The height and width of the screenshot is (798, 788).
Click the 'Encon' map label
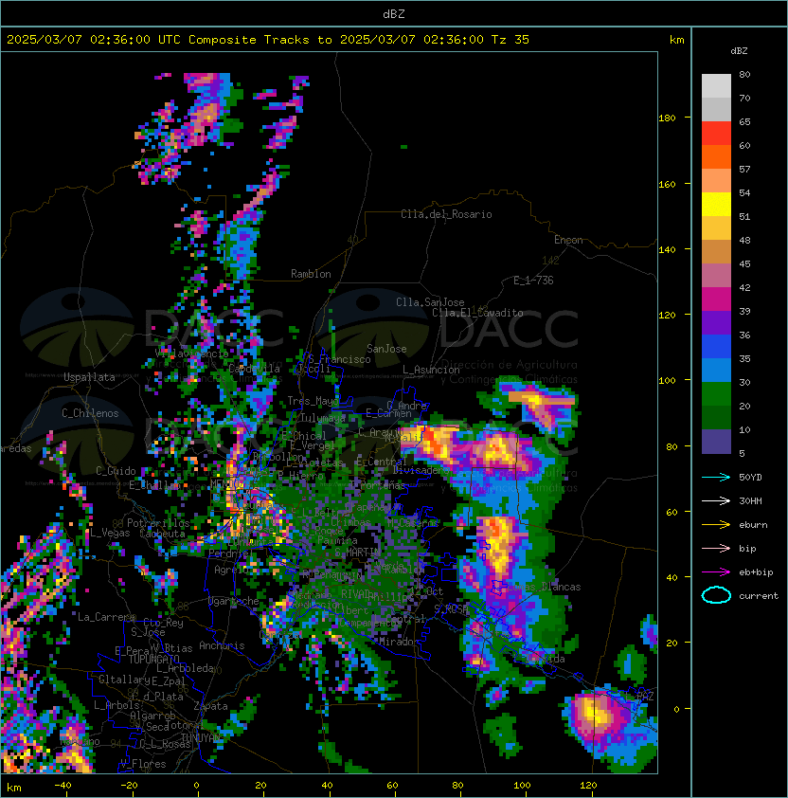coord(568,240)
